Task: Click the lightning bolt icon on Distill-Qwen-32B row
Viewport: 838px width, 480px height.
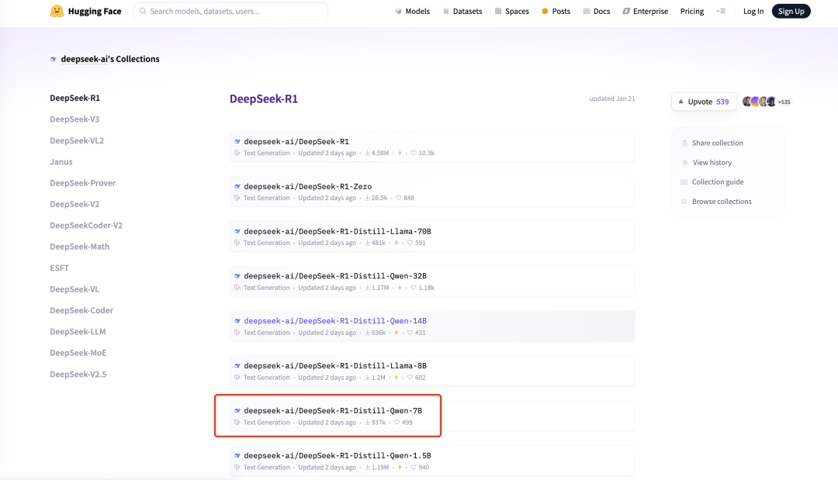Action: pyautogui.click(x=400, y=288)
